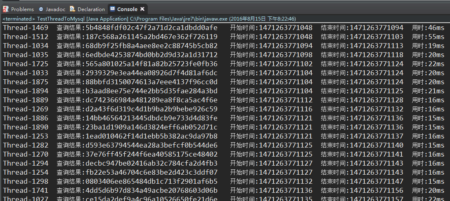This screenshot has width=450, height=201.
Task: Click hash 187c568a261145a2bd467e362f726119
Action: click(152, 37)
